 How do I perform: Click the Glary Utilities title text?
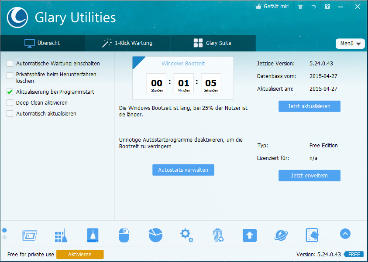[x=76, y=18]
